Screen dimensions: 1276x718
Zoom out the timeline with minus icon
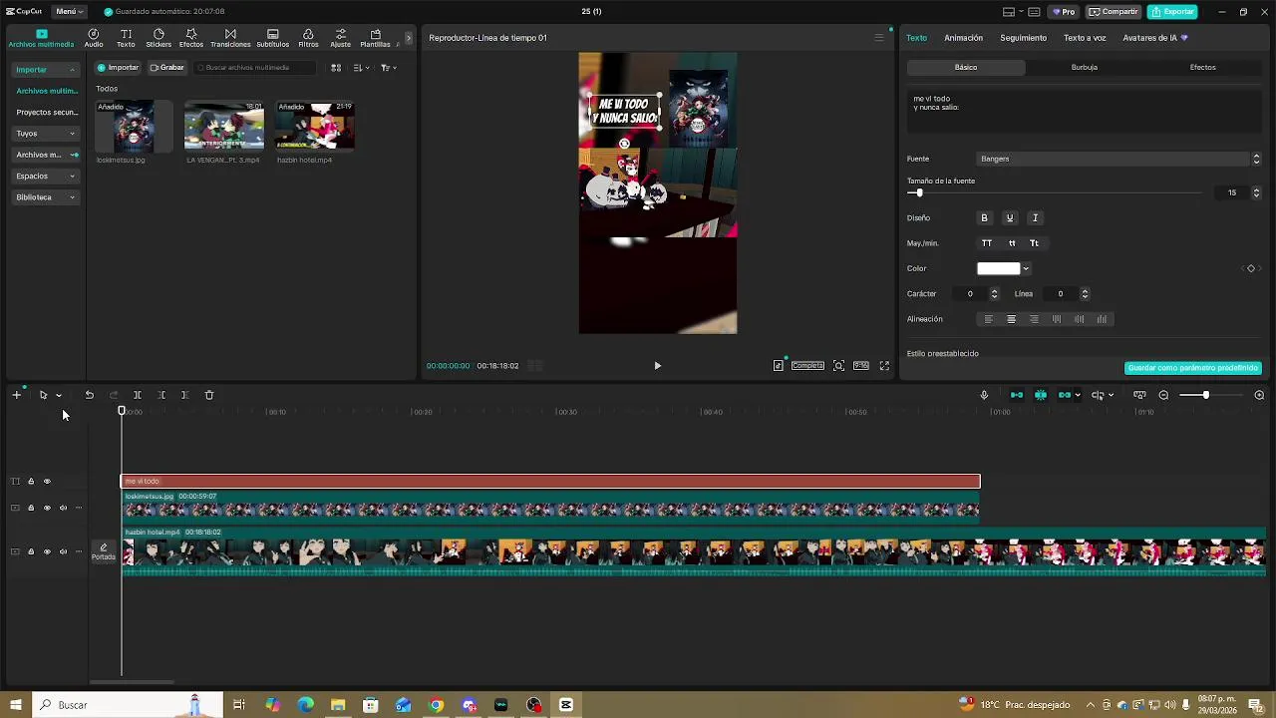(x=1163, y=395)
